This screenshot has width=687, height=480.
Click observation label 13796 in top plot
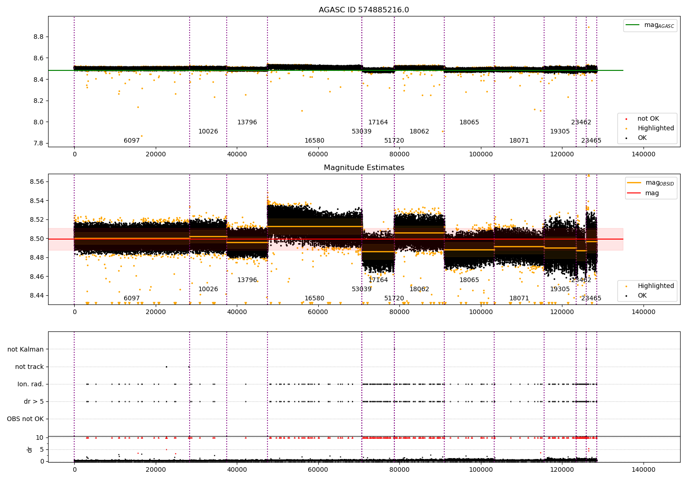[247, 123]
